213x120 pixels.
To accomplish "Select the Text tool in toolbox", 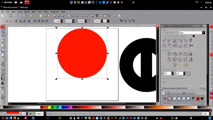I will point(3,83).
